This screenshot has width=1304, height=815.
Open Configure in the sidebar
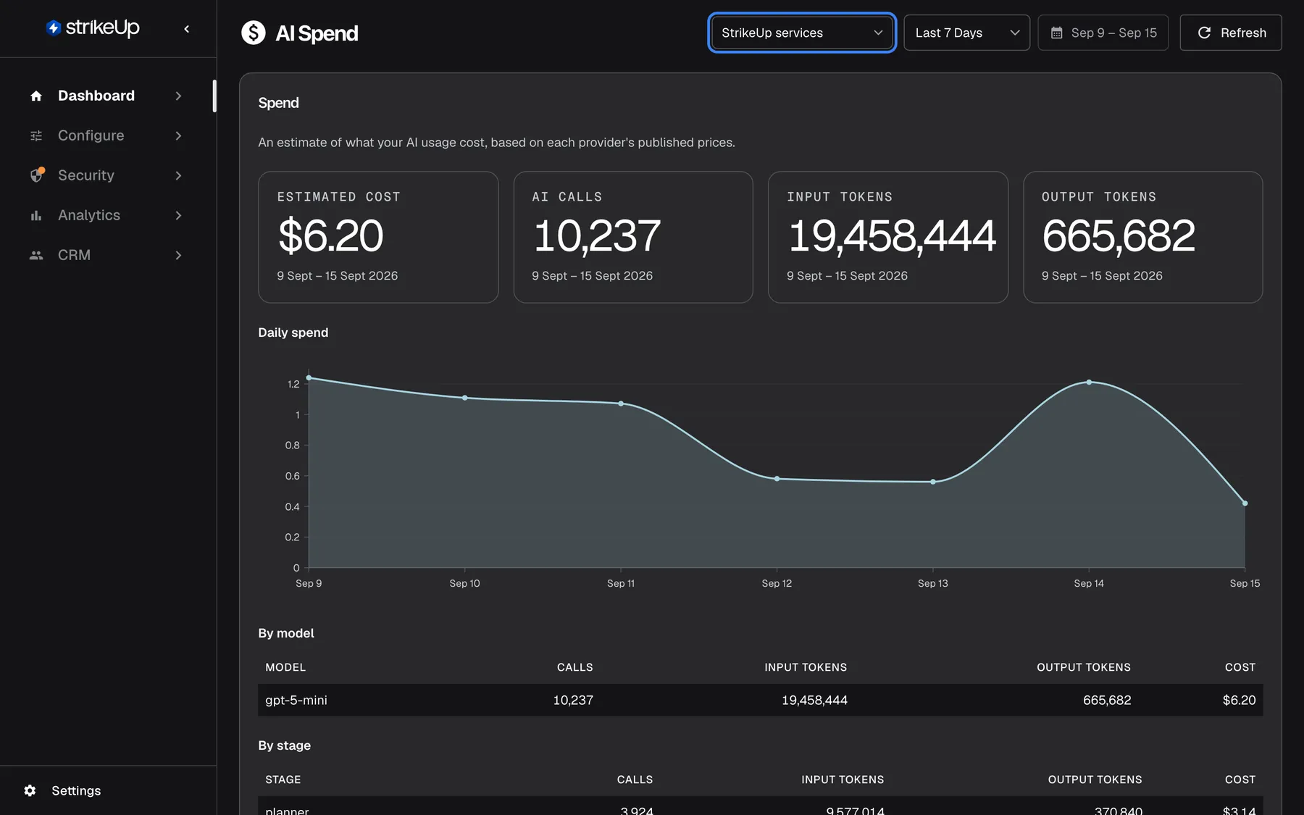pos(107,135)
